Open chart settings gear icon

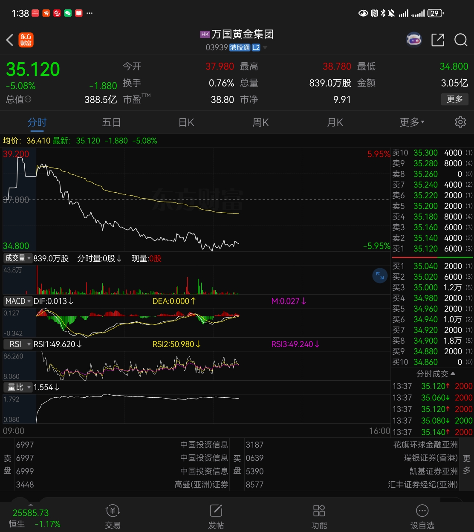(x=460, y=122)
